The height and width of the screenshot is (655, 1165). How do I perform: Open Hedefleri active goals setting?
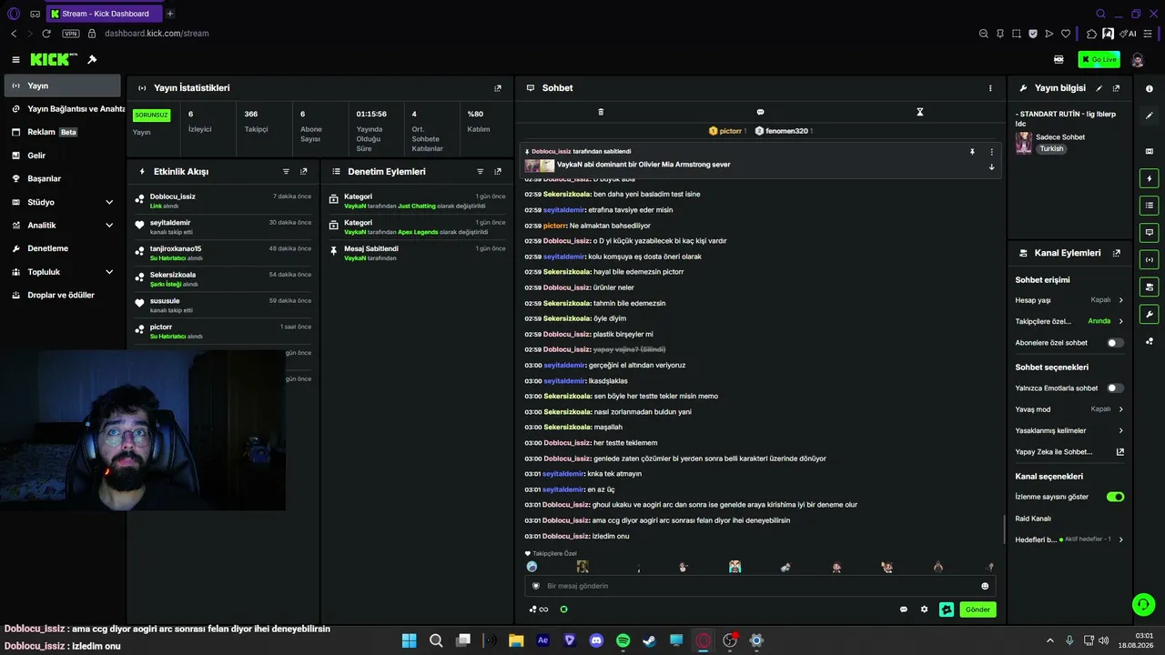(1069, 539)
